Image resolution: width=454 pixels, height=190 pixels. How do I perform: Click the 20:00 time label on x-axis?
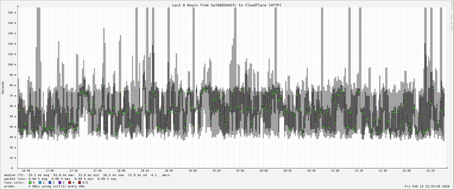click(264, 171)
